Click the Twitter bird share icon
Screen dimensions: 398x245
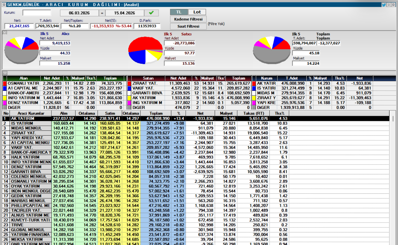[384, 5]
